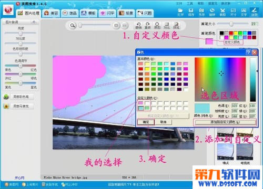Screen dimensions: 263x189
Task: Switch to the 饰品 tab
Action: tap(70, 13)
